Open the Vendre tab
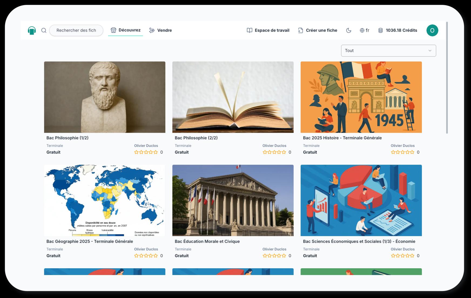The image size is (471, 298). [x=161, y=30]
